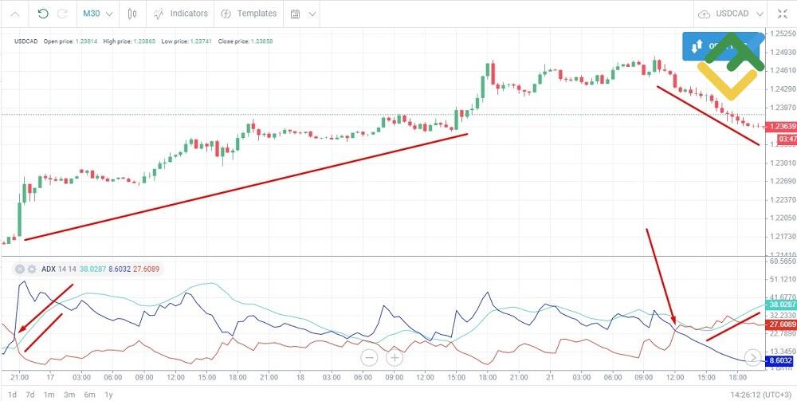
Task: Click the blue 8.6032 axis label
Action: (780, 361)
